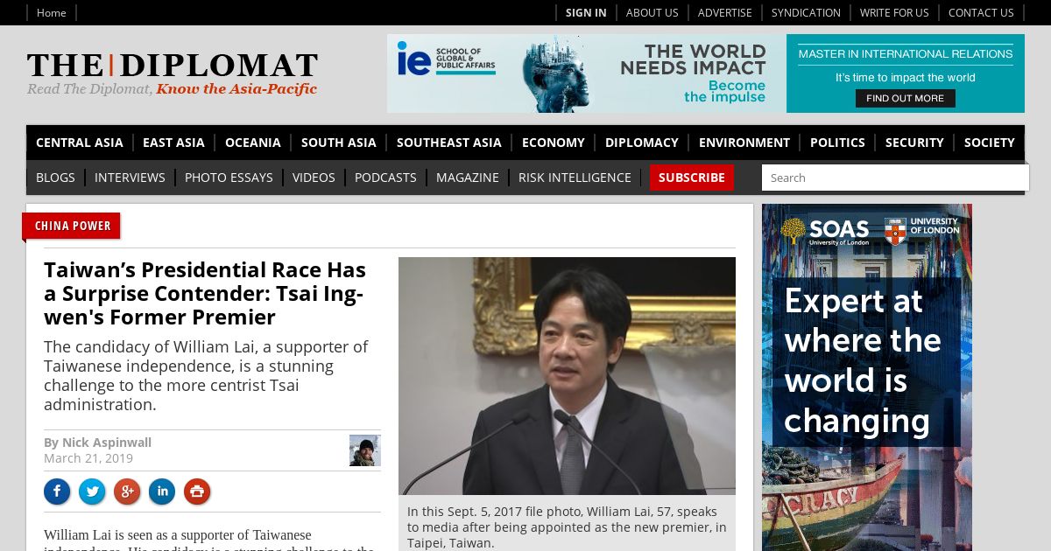Viewport: 1051px width, 551px height.
Task: Click the date March 21, 2019
Action: (88, 458)
